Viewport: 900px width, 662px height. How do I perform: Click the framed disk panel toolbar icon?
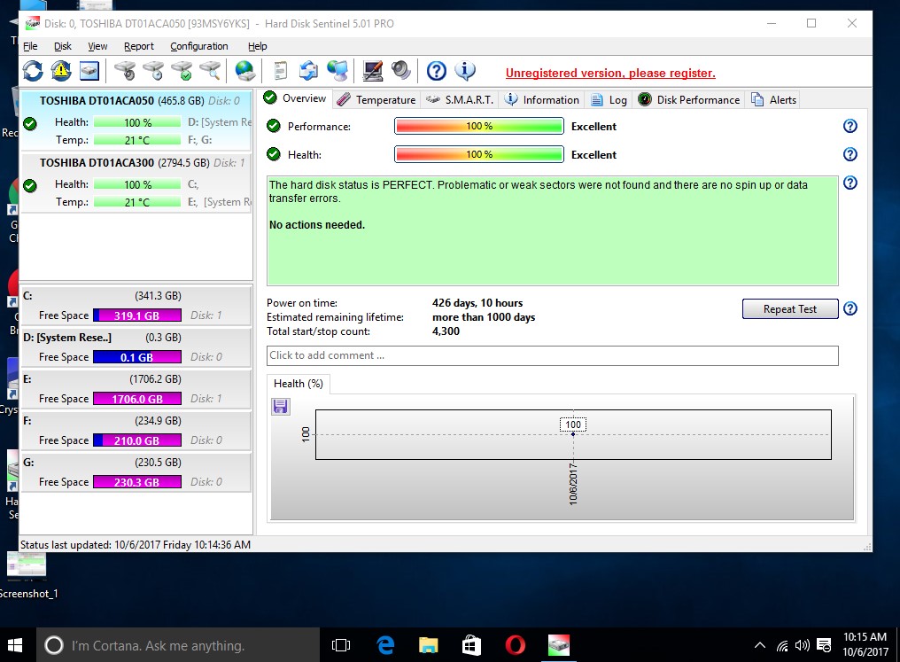(x=89, y=71)
